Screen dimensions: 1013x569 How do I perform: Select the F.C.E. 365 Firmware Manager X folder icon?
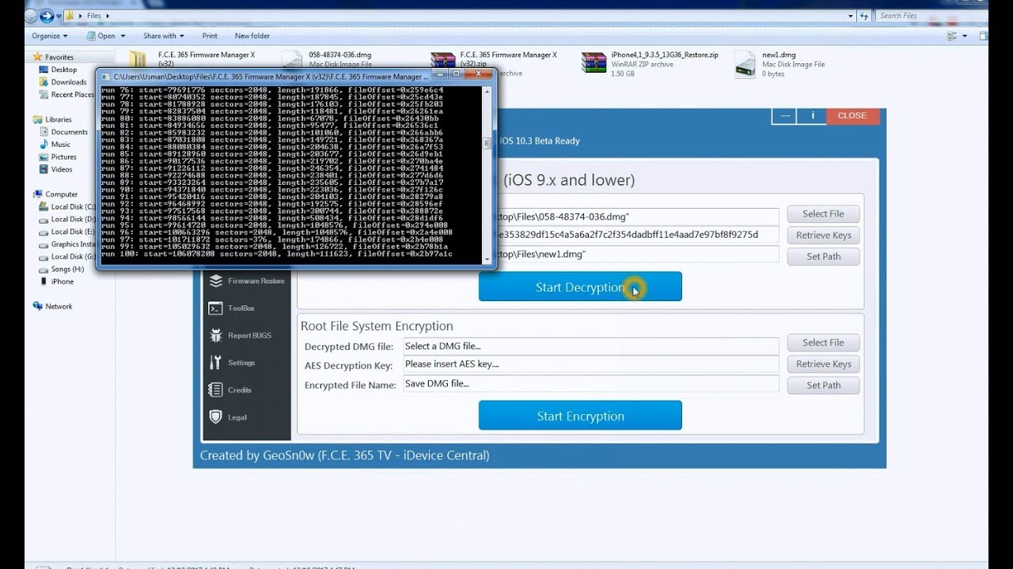138,60
